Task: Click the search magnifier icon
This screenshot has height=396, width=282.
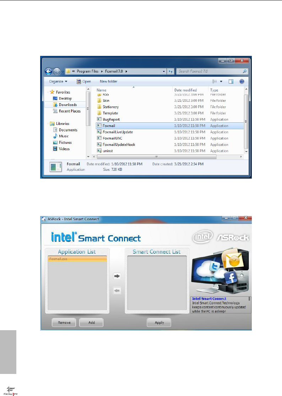Action: click(x=244, y=72)
